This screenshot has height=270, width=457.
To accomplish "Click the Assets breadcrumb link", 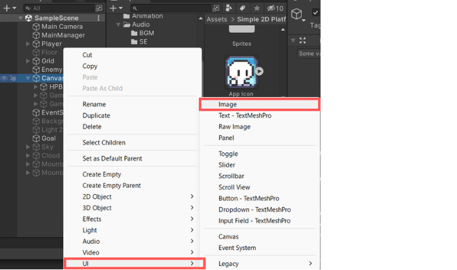I will 217,19.
